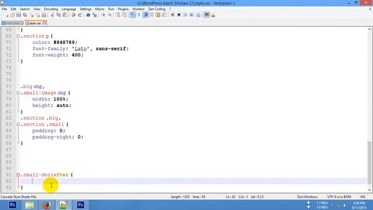Open the Encoding menu
Viewport: 373px width, 210px height.
coord(51,9)
